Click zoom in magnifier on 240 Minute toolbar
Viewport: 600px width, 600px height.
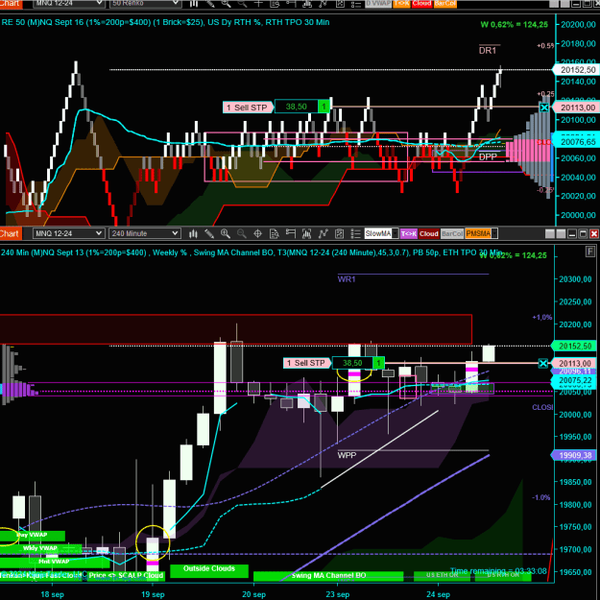(226, 233)
